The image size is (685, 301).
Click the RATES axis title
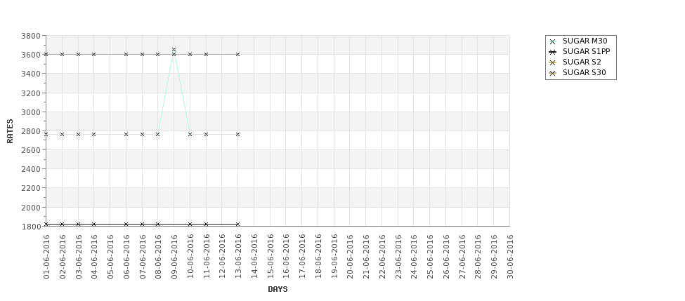pos(10,131)
